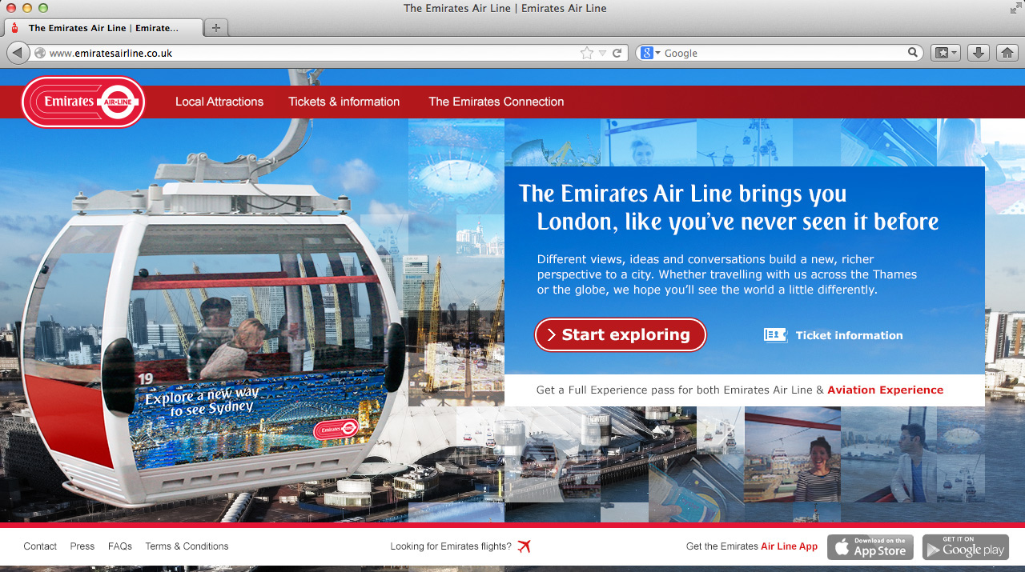Open the Contact footer link

(x=40, y=546)
